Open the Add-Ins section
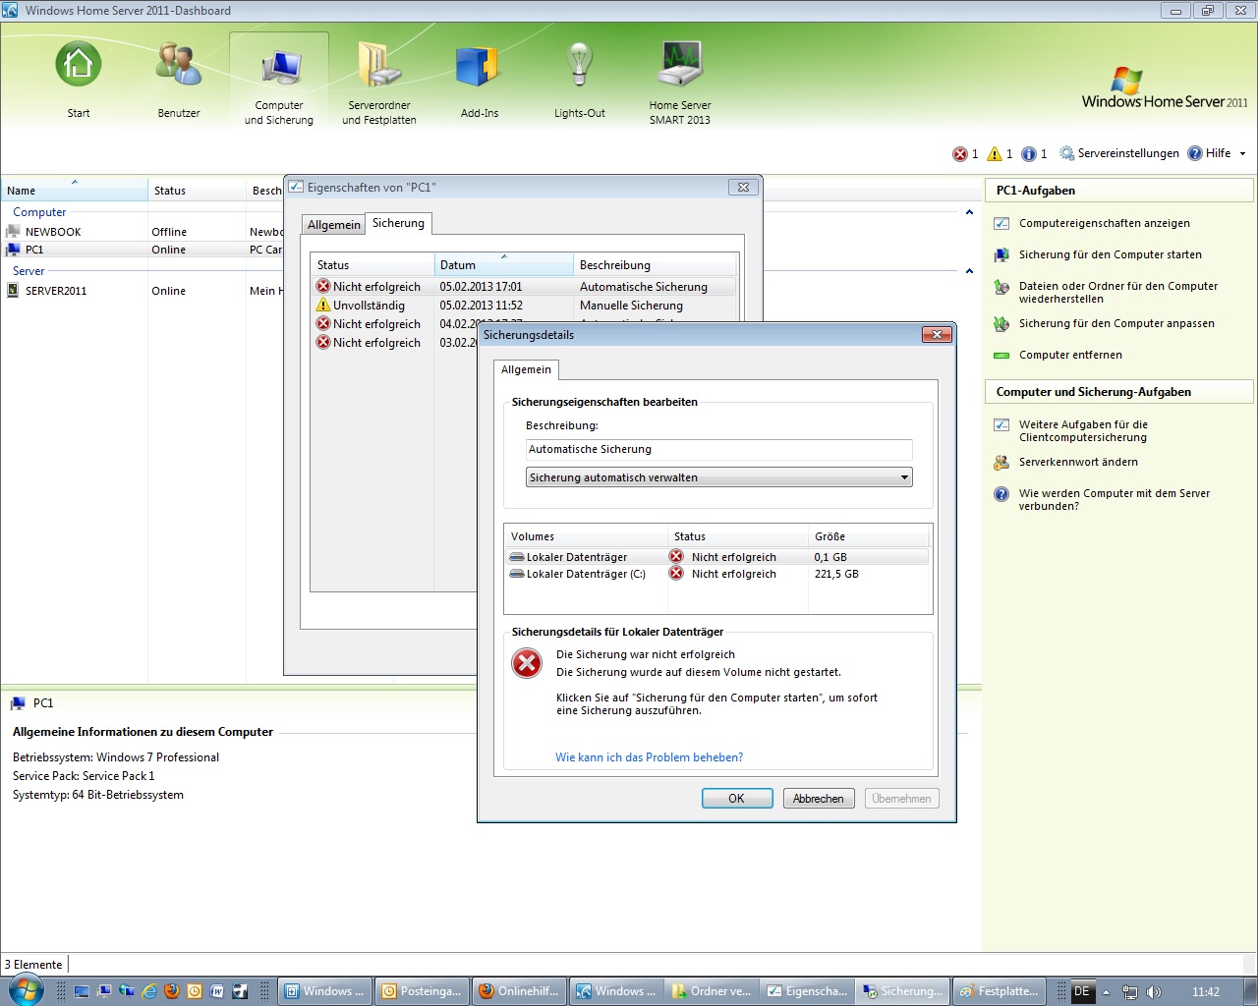The height and width of the screenshot is (1006, 1258). (480, 81)
